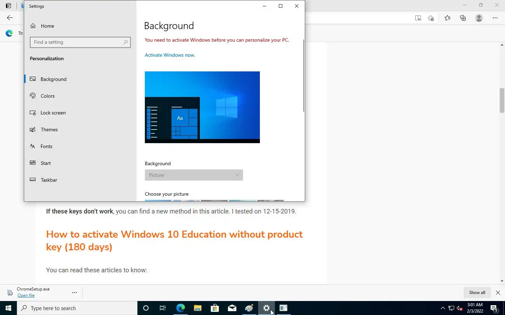Click the muted volume tray icon

460,308
